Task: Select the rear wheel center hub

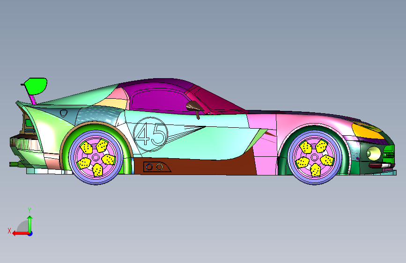Action: click(x=96, y=157)
